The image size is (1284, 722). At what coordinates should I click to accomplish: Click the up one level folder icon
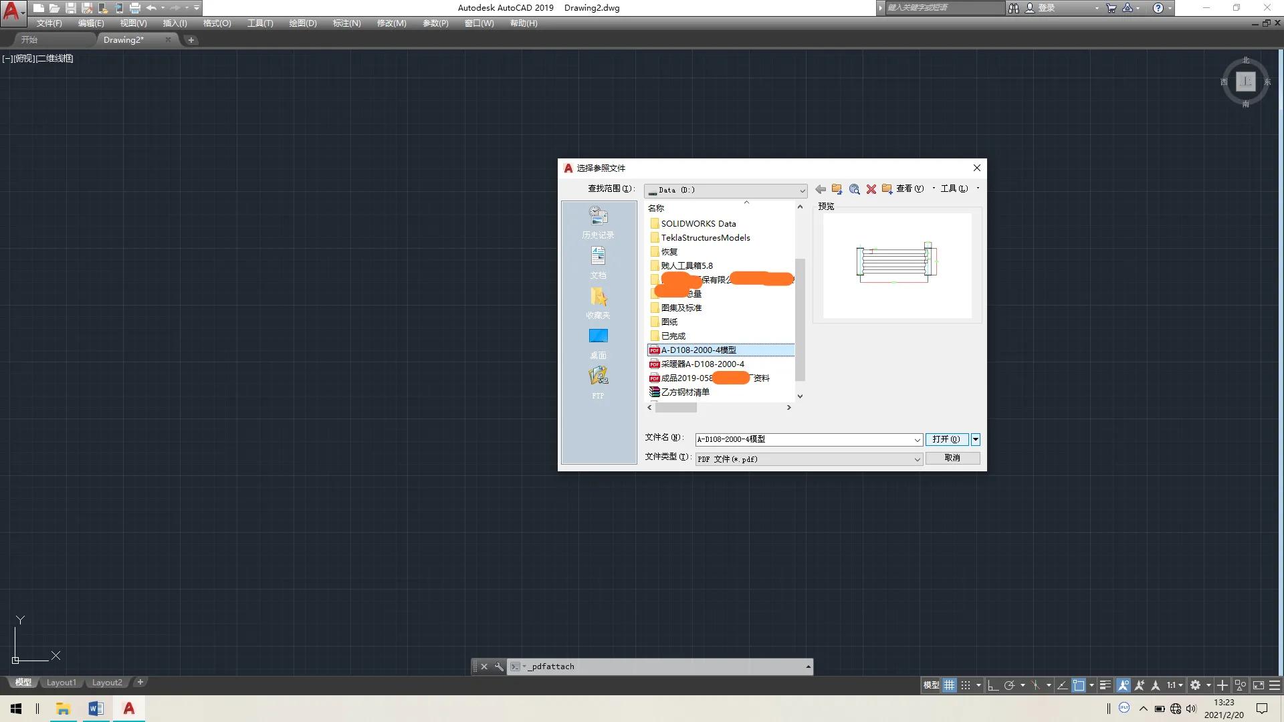[837, 189]
